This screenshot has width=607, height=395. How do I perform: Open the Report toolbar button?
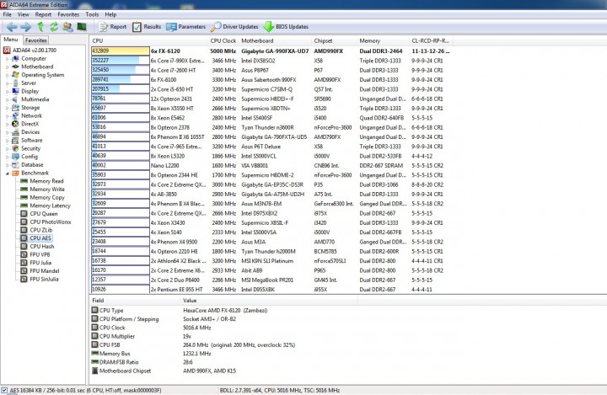coord(112,27)
